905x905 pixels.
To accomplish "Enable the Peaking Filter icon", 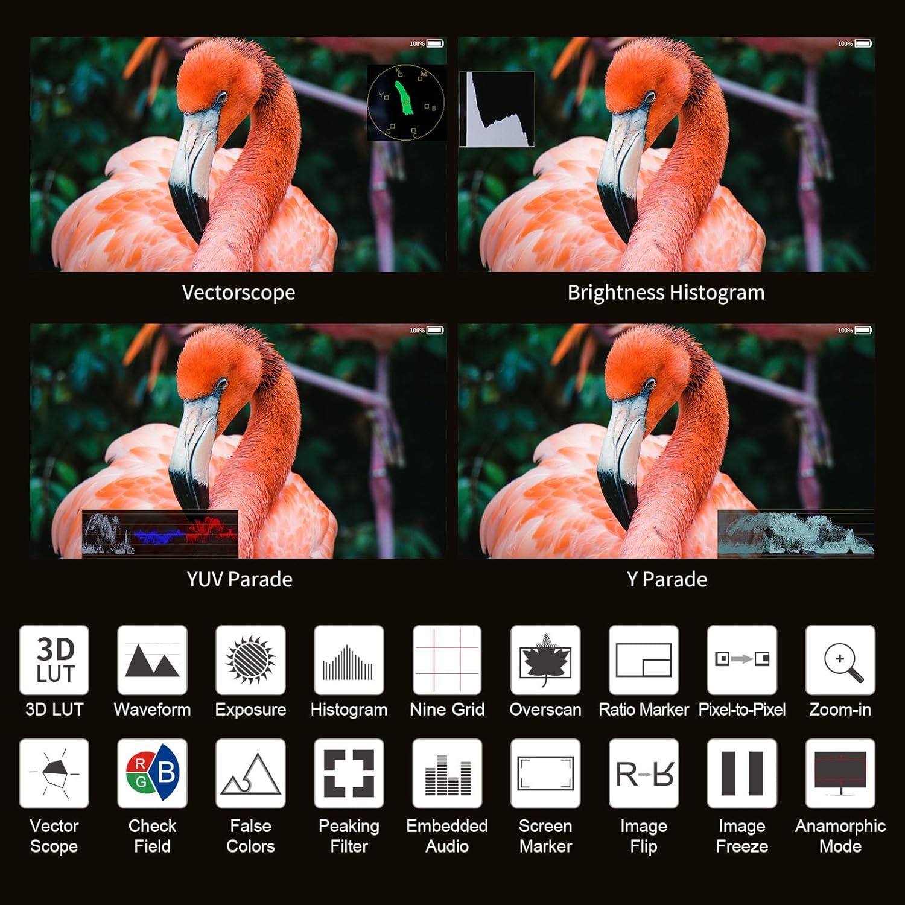I will click(349, 773).
